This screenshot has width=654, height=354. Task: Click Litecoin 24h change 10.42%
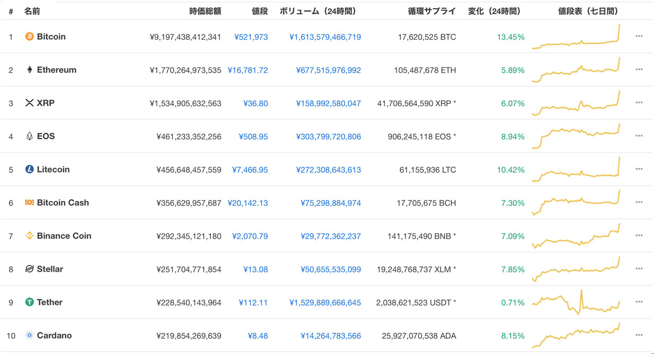pyautogui.click(x=511, y=170)
